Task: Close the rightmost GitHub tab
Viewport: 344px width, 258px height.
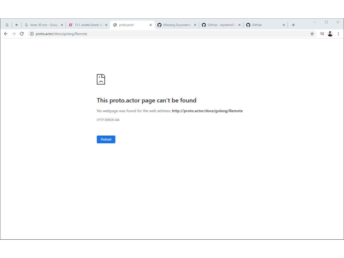Action: tap(284, 25)
